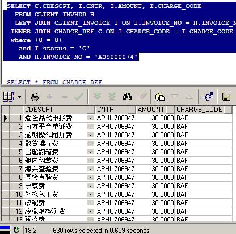Click row number 6 in the grid margin
Viewport: 236px width, 234px height.
(x=16, y=161)
